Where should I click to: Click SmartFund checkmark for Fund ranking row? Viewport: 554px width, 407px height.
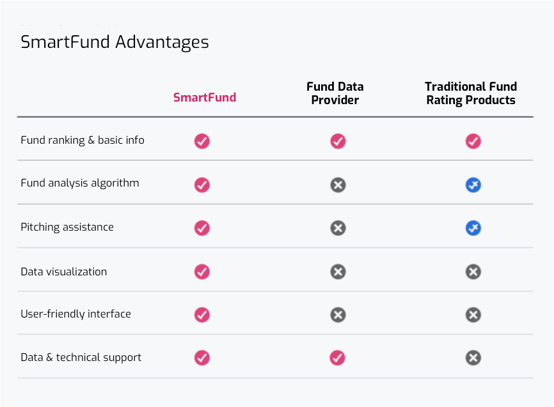click(x=202, y=141)
